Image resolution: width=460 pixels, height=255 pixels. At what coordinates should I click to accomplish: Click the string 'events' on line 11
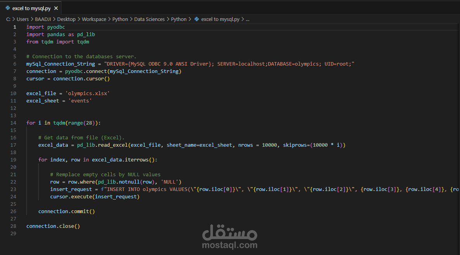coord(80,101)
